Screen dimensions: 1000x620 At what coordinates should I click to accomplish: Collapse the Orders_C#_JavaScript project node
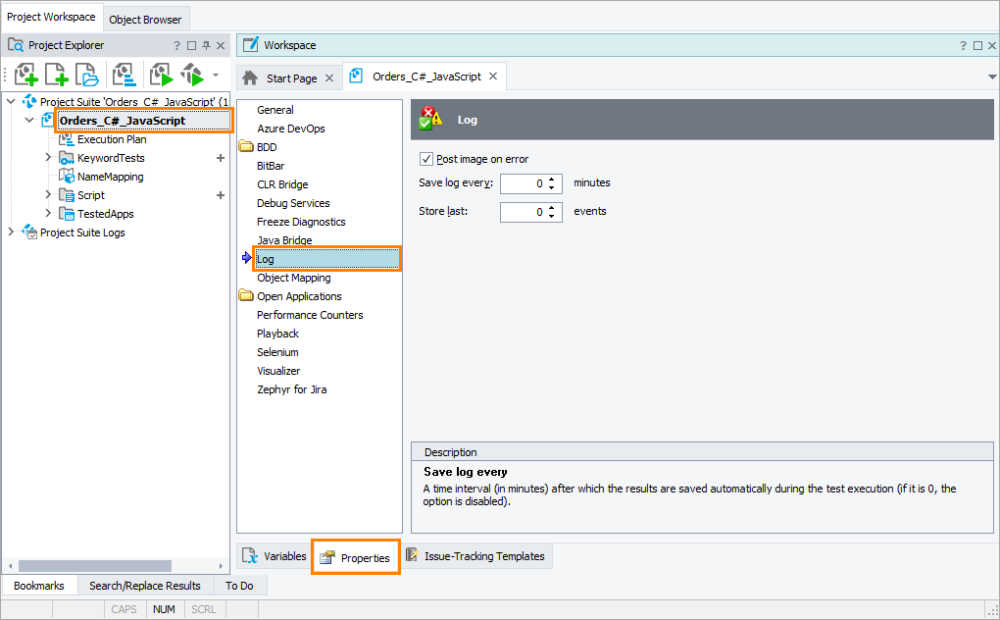tap(27, 120)
